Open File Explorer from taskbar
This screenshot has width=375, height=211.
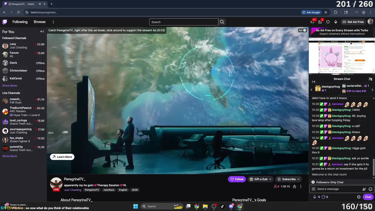(205, 206)
